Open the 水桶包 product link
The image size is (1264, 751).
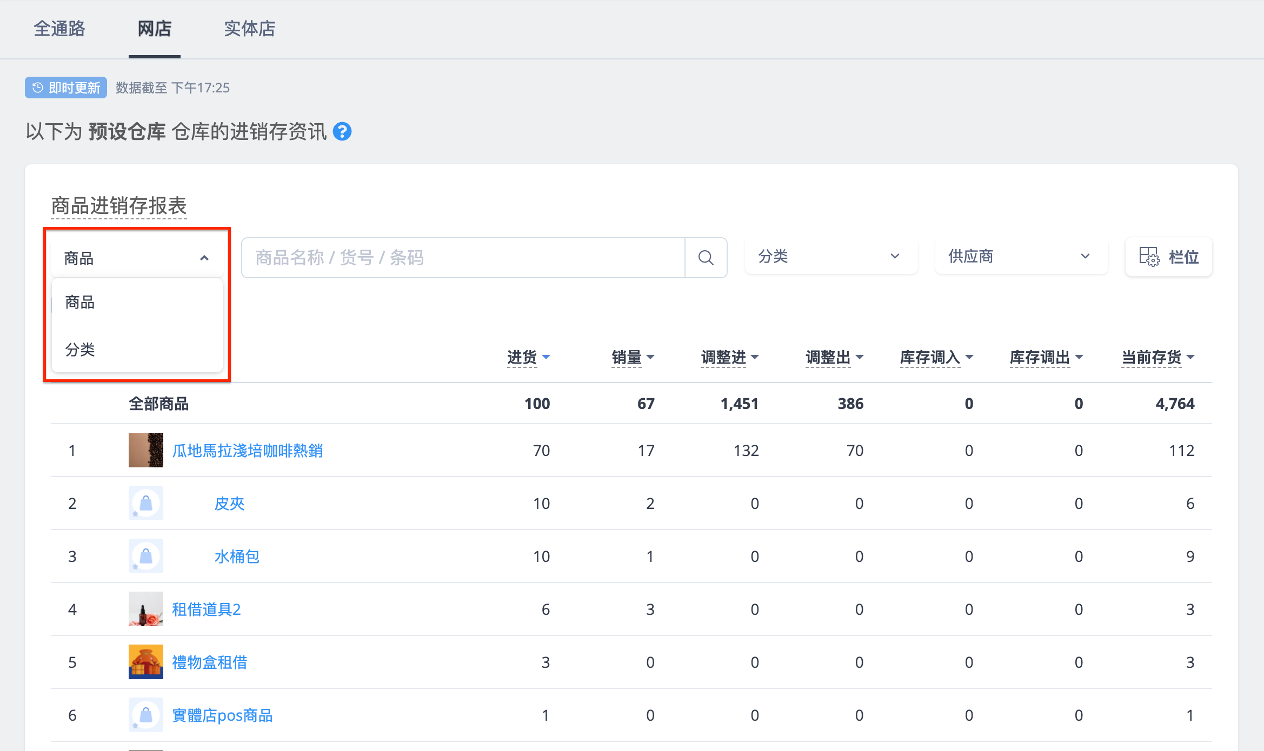(237, 556)
